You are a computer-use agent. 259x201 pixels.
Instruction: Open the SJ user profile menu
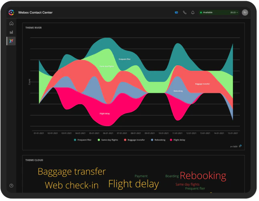[245, 12]
